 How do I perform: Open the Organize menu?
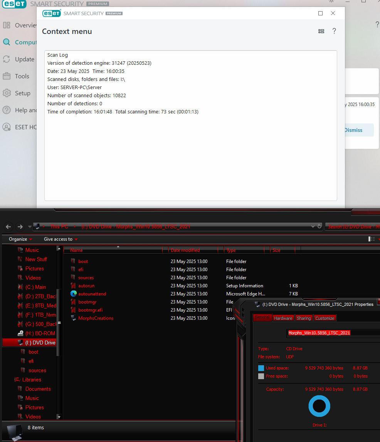pos(20,239)
